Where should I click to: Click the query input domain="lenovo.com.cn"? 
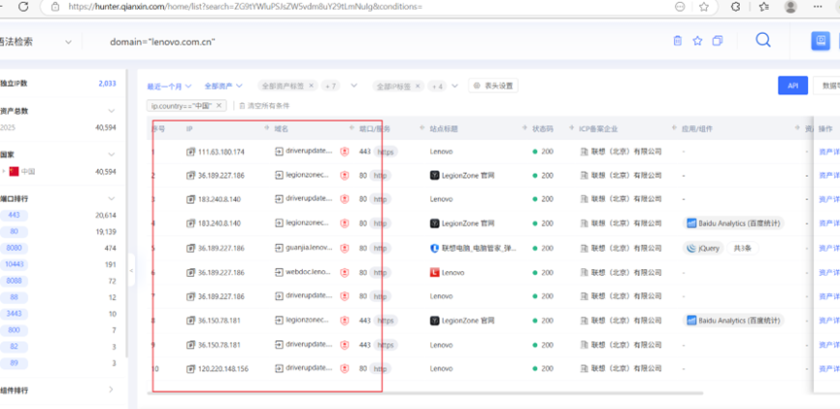(x=163, y=41)
